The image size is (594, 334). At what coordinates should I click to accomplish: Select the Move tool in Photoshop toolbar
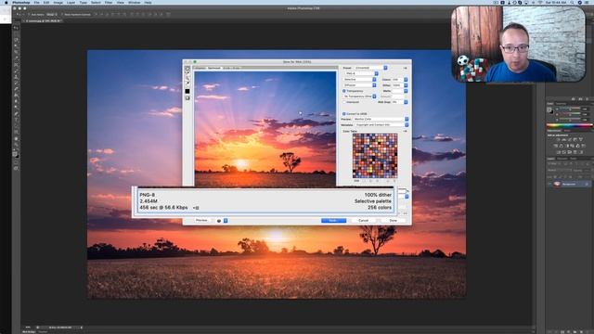click(16, 28)
